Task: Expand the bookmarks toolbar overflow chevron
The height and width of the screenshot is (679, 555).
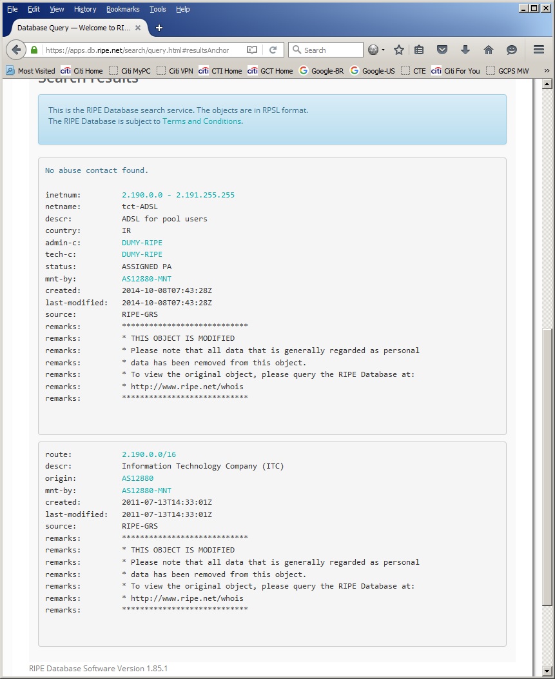Action: click(547, 71)
